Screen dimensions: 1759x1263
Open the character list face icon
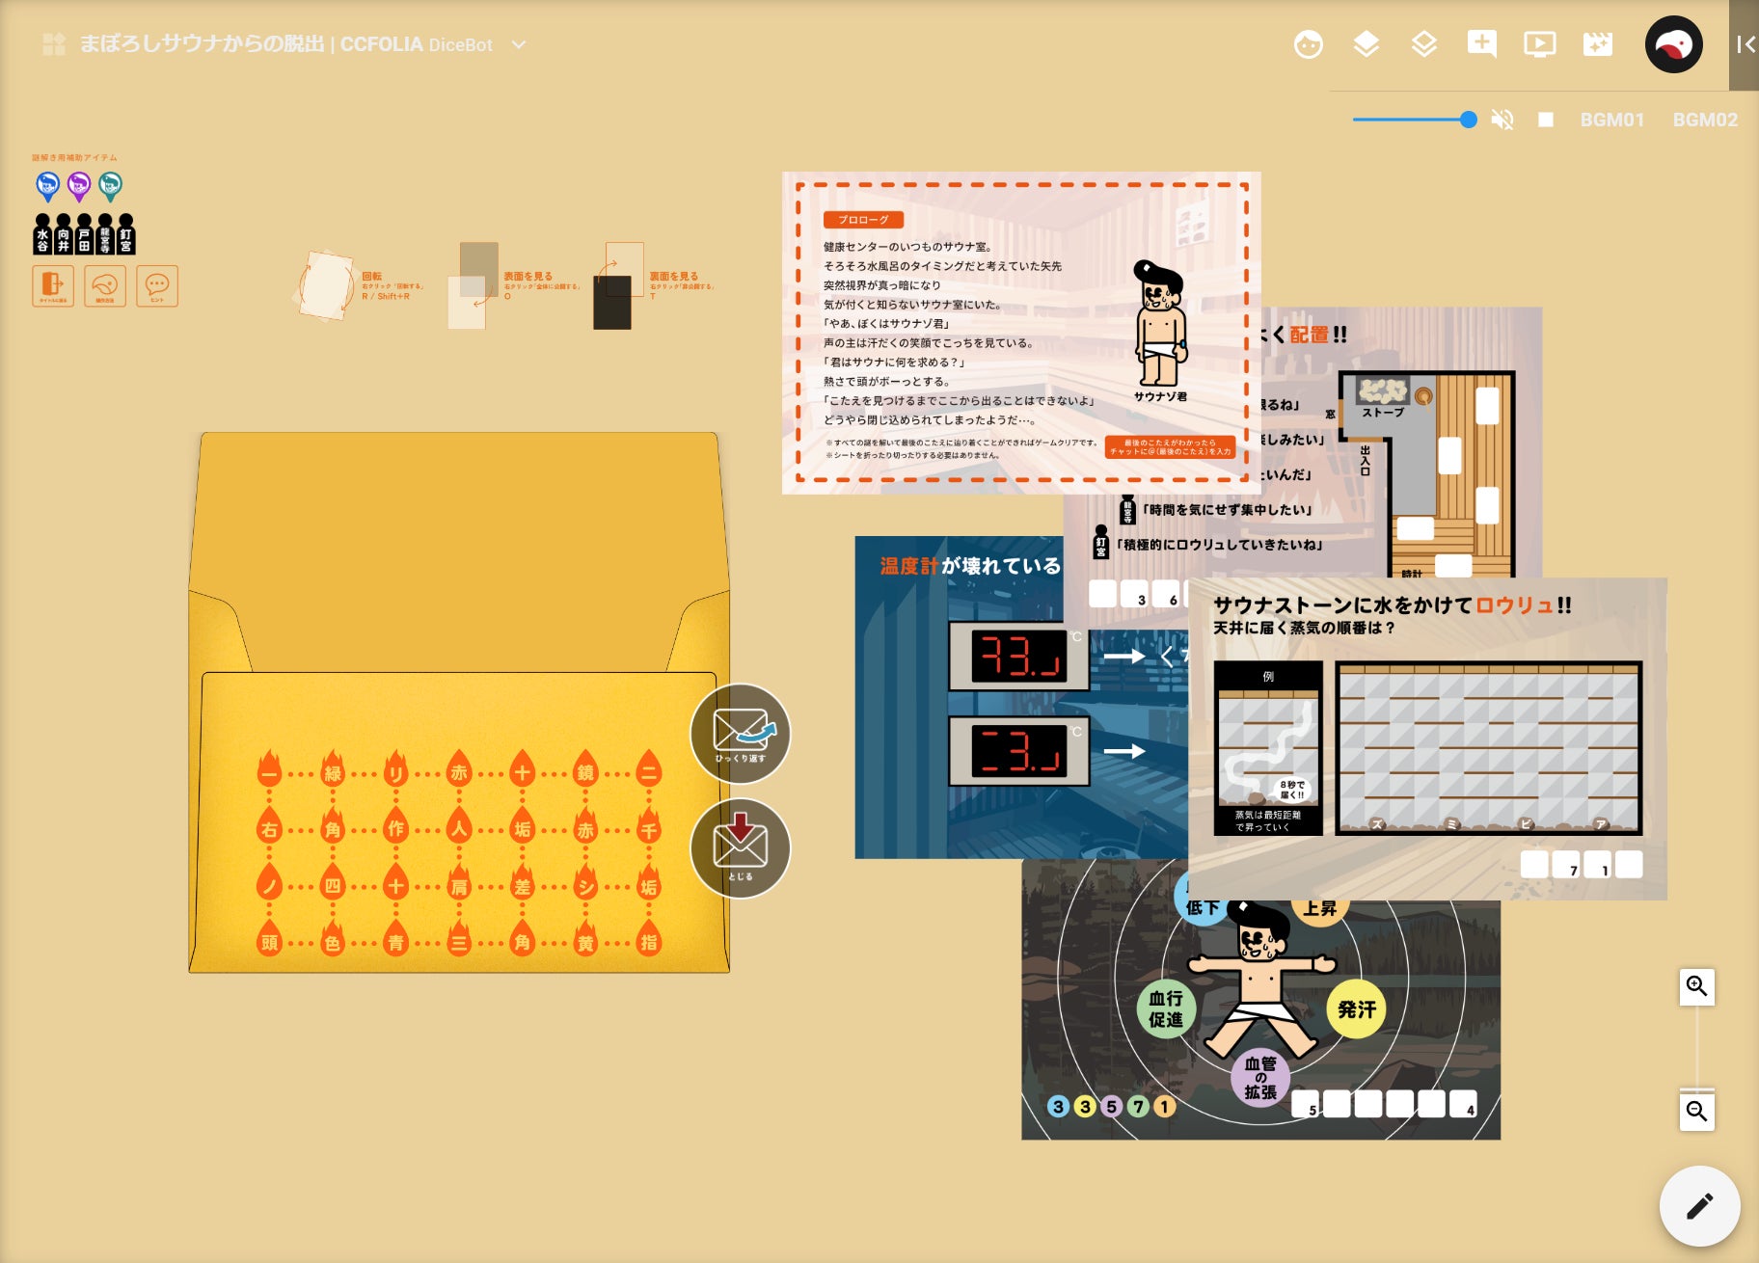pyautogui.click(x=1309, y=44)
